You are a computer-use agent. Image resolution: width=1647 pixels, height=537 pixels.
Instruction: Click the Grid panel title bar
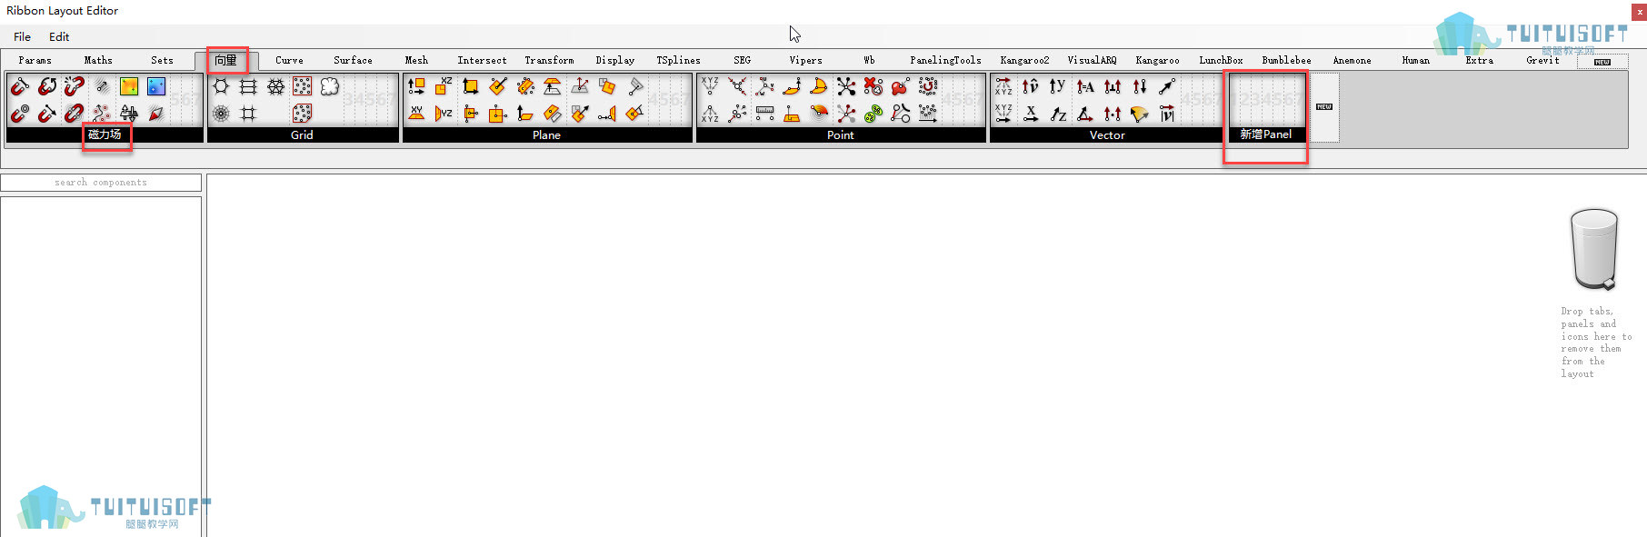(x=303, y=134)
